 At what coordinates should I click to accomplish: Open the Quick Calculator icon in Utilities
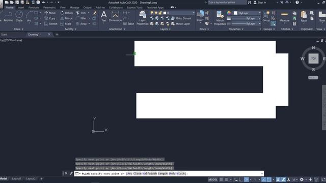pyautogui.click(x=294, y=24)
